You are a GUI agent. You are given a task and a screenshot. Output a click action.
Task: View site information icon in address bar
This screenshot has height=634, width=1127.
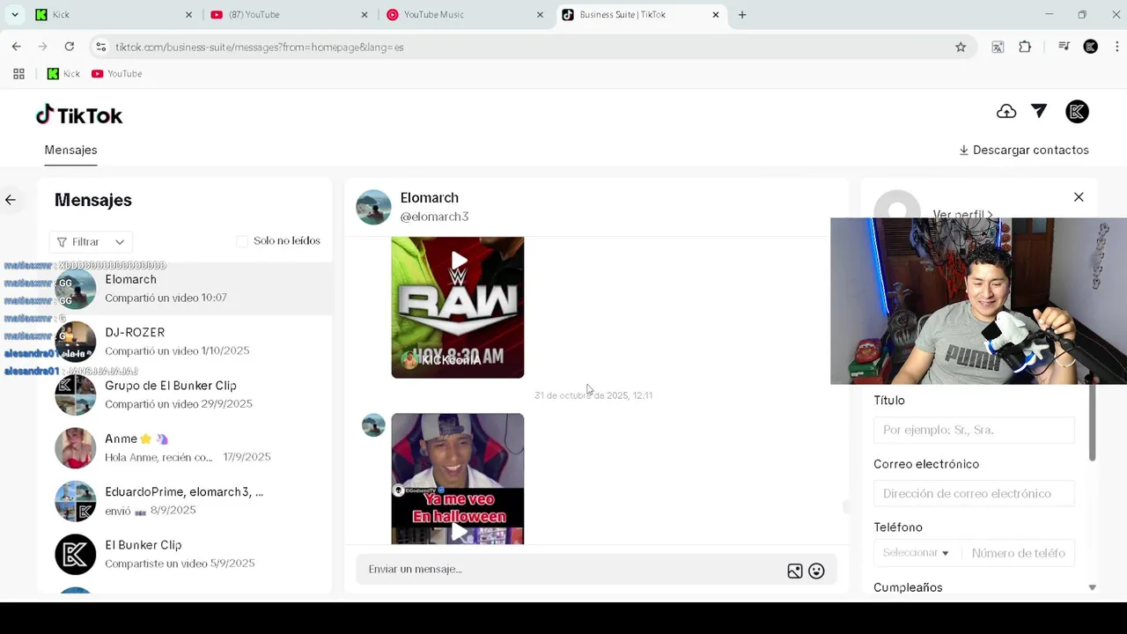[100, 47]
